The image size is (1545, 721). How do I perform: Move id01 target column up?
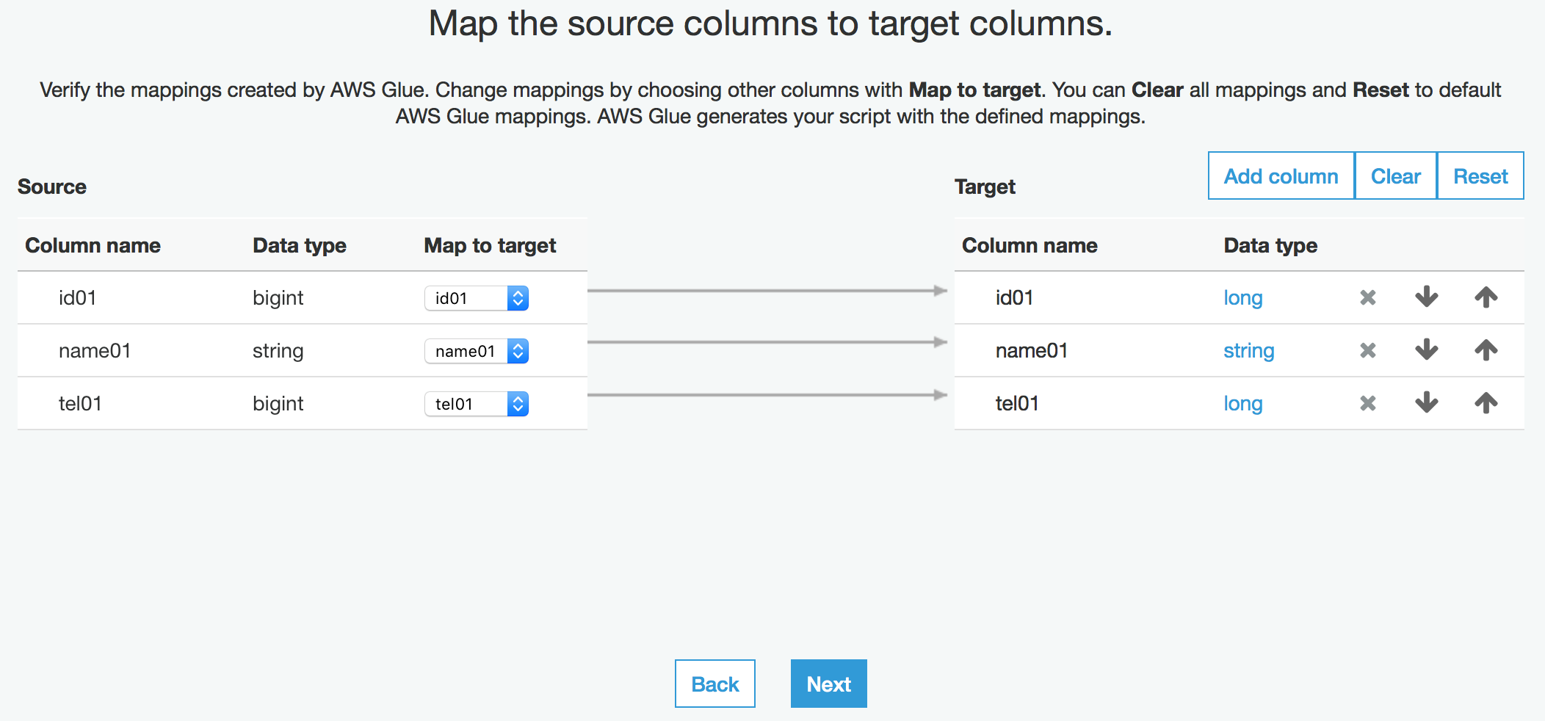(x=1486, y=297)
